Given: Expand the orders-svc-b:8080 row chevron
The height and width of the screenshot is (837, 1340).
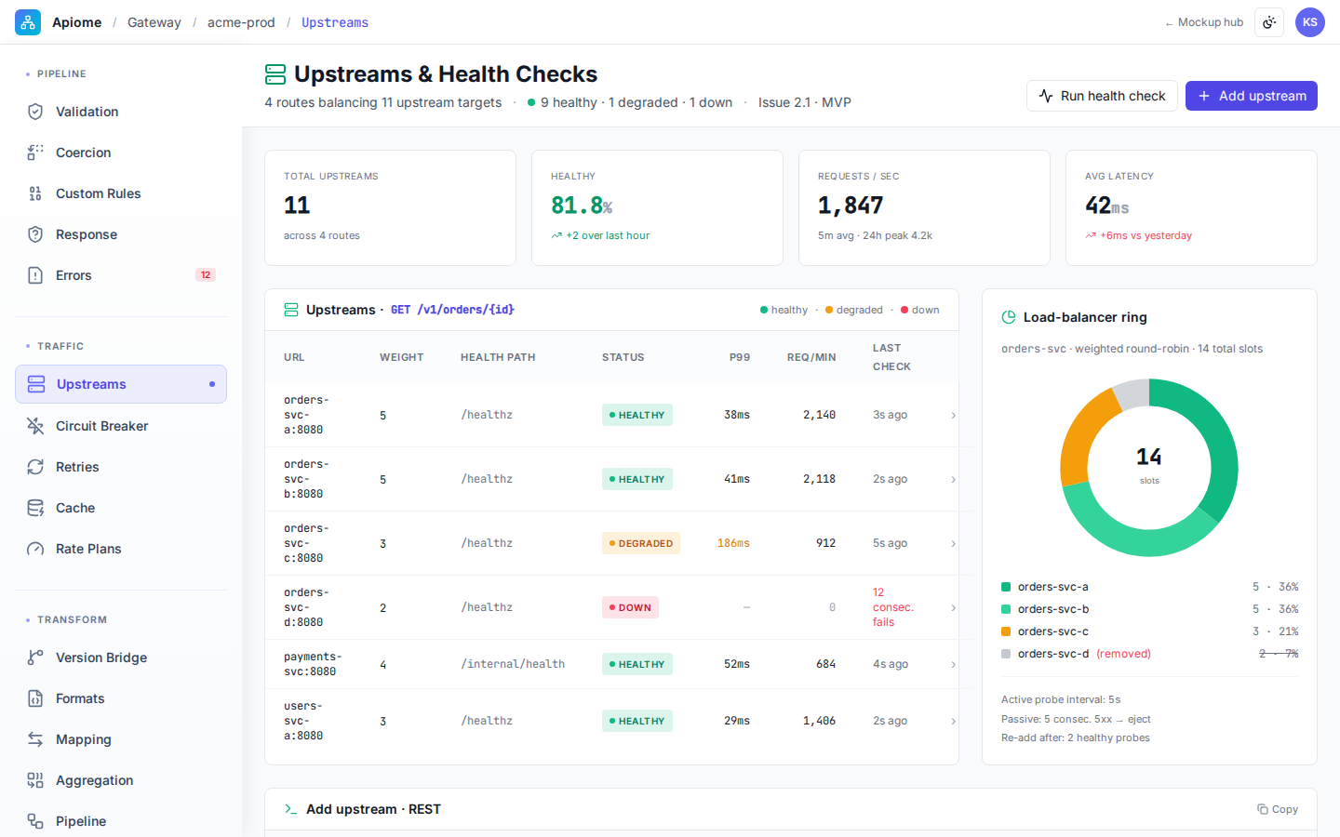Looking at the screenshot, I should pos(953,479).
